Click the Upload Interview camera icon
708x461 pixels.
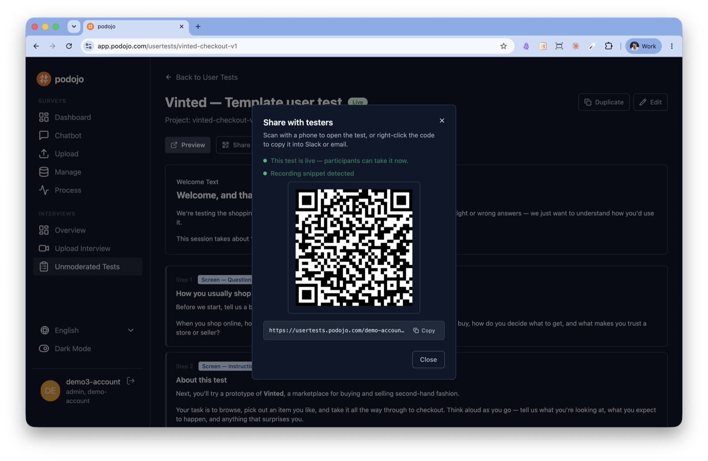(x=44, y=248)
